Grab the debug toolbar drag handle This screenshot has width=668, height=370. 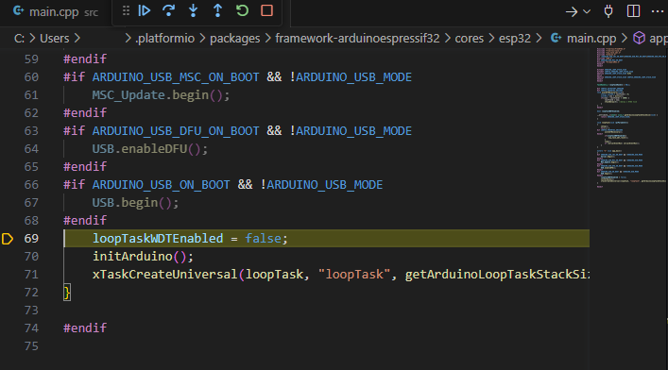tap(126, 10)
